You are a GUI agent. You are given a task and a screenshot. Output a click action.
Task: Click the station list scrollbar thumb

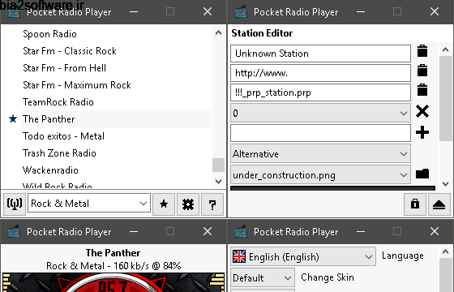tap(219, 165)
